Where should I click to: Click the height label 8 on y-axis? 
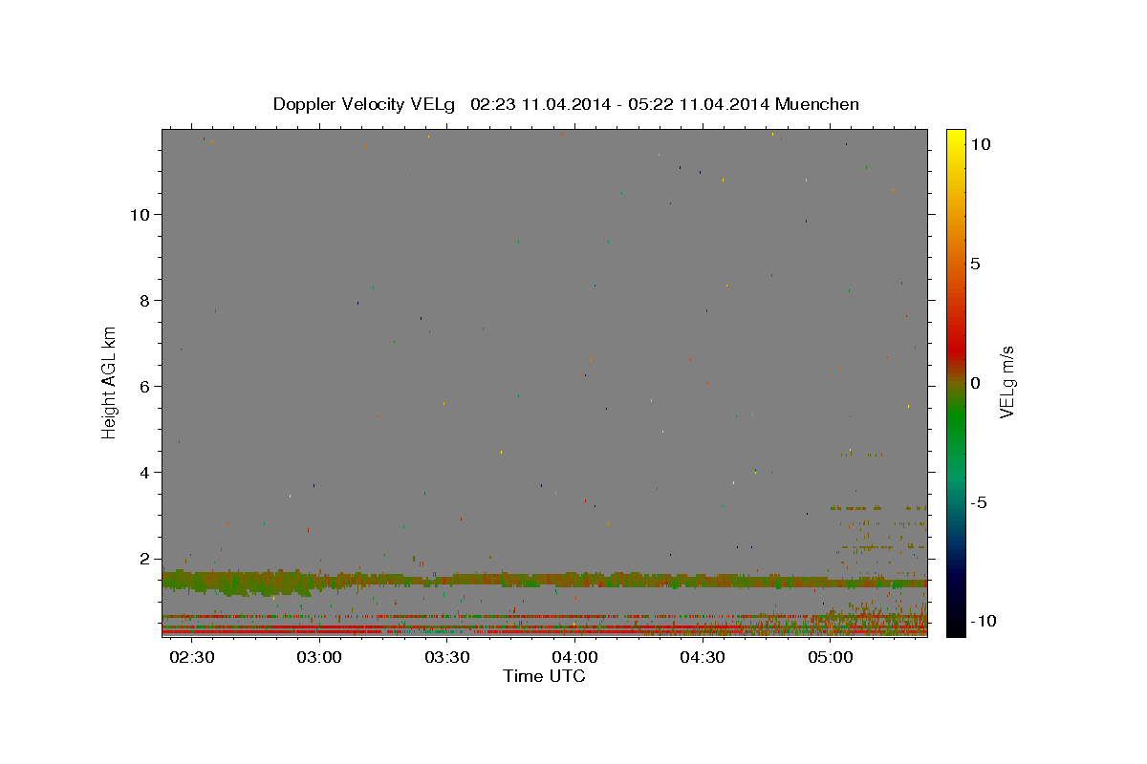coord(145,300)
